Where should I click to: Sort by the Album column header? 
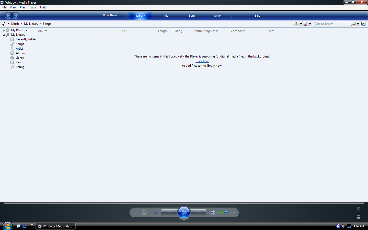click(43, 31)
